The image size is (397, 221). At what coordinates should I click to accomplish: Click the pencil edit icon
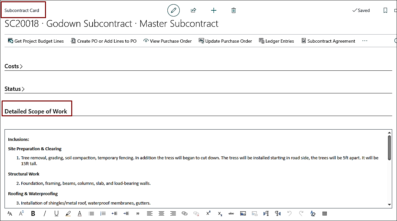(x=173, y=10)
